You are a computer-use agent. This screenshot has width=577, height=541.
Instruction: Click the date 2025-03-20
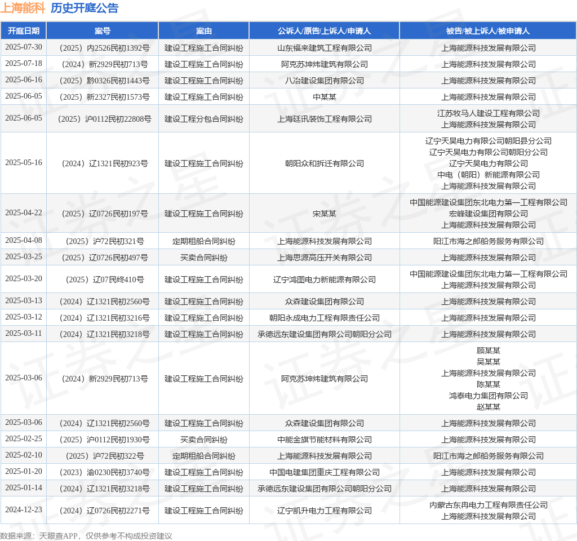coord(24,278)
